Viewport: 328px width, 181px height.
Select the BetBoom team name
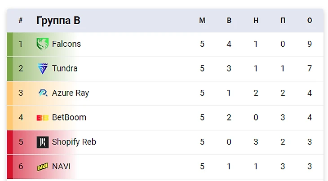click(69, 118)
